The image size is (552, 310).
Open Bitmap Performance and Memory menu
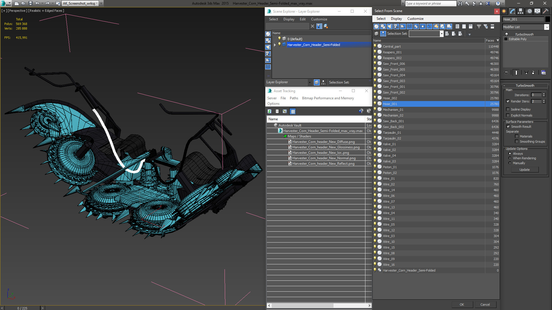coord(328,98)
